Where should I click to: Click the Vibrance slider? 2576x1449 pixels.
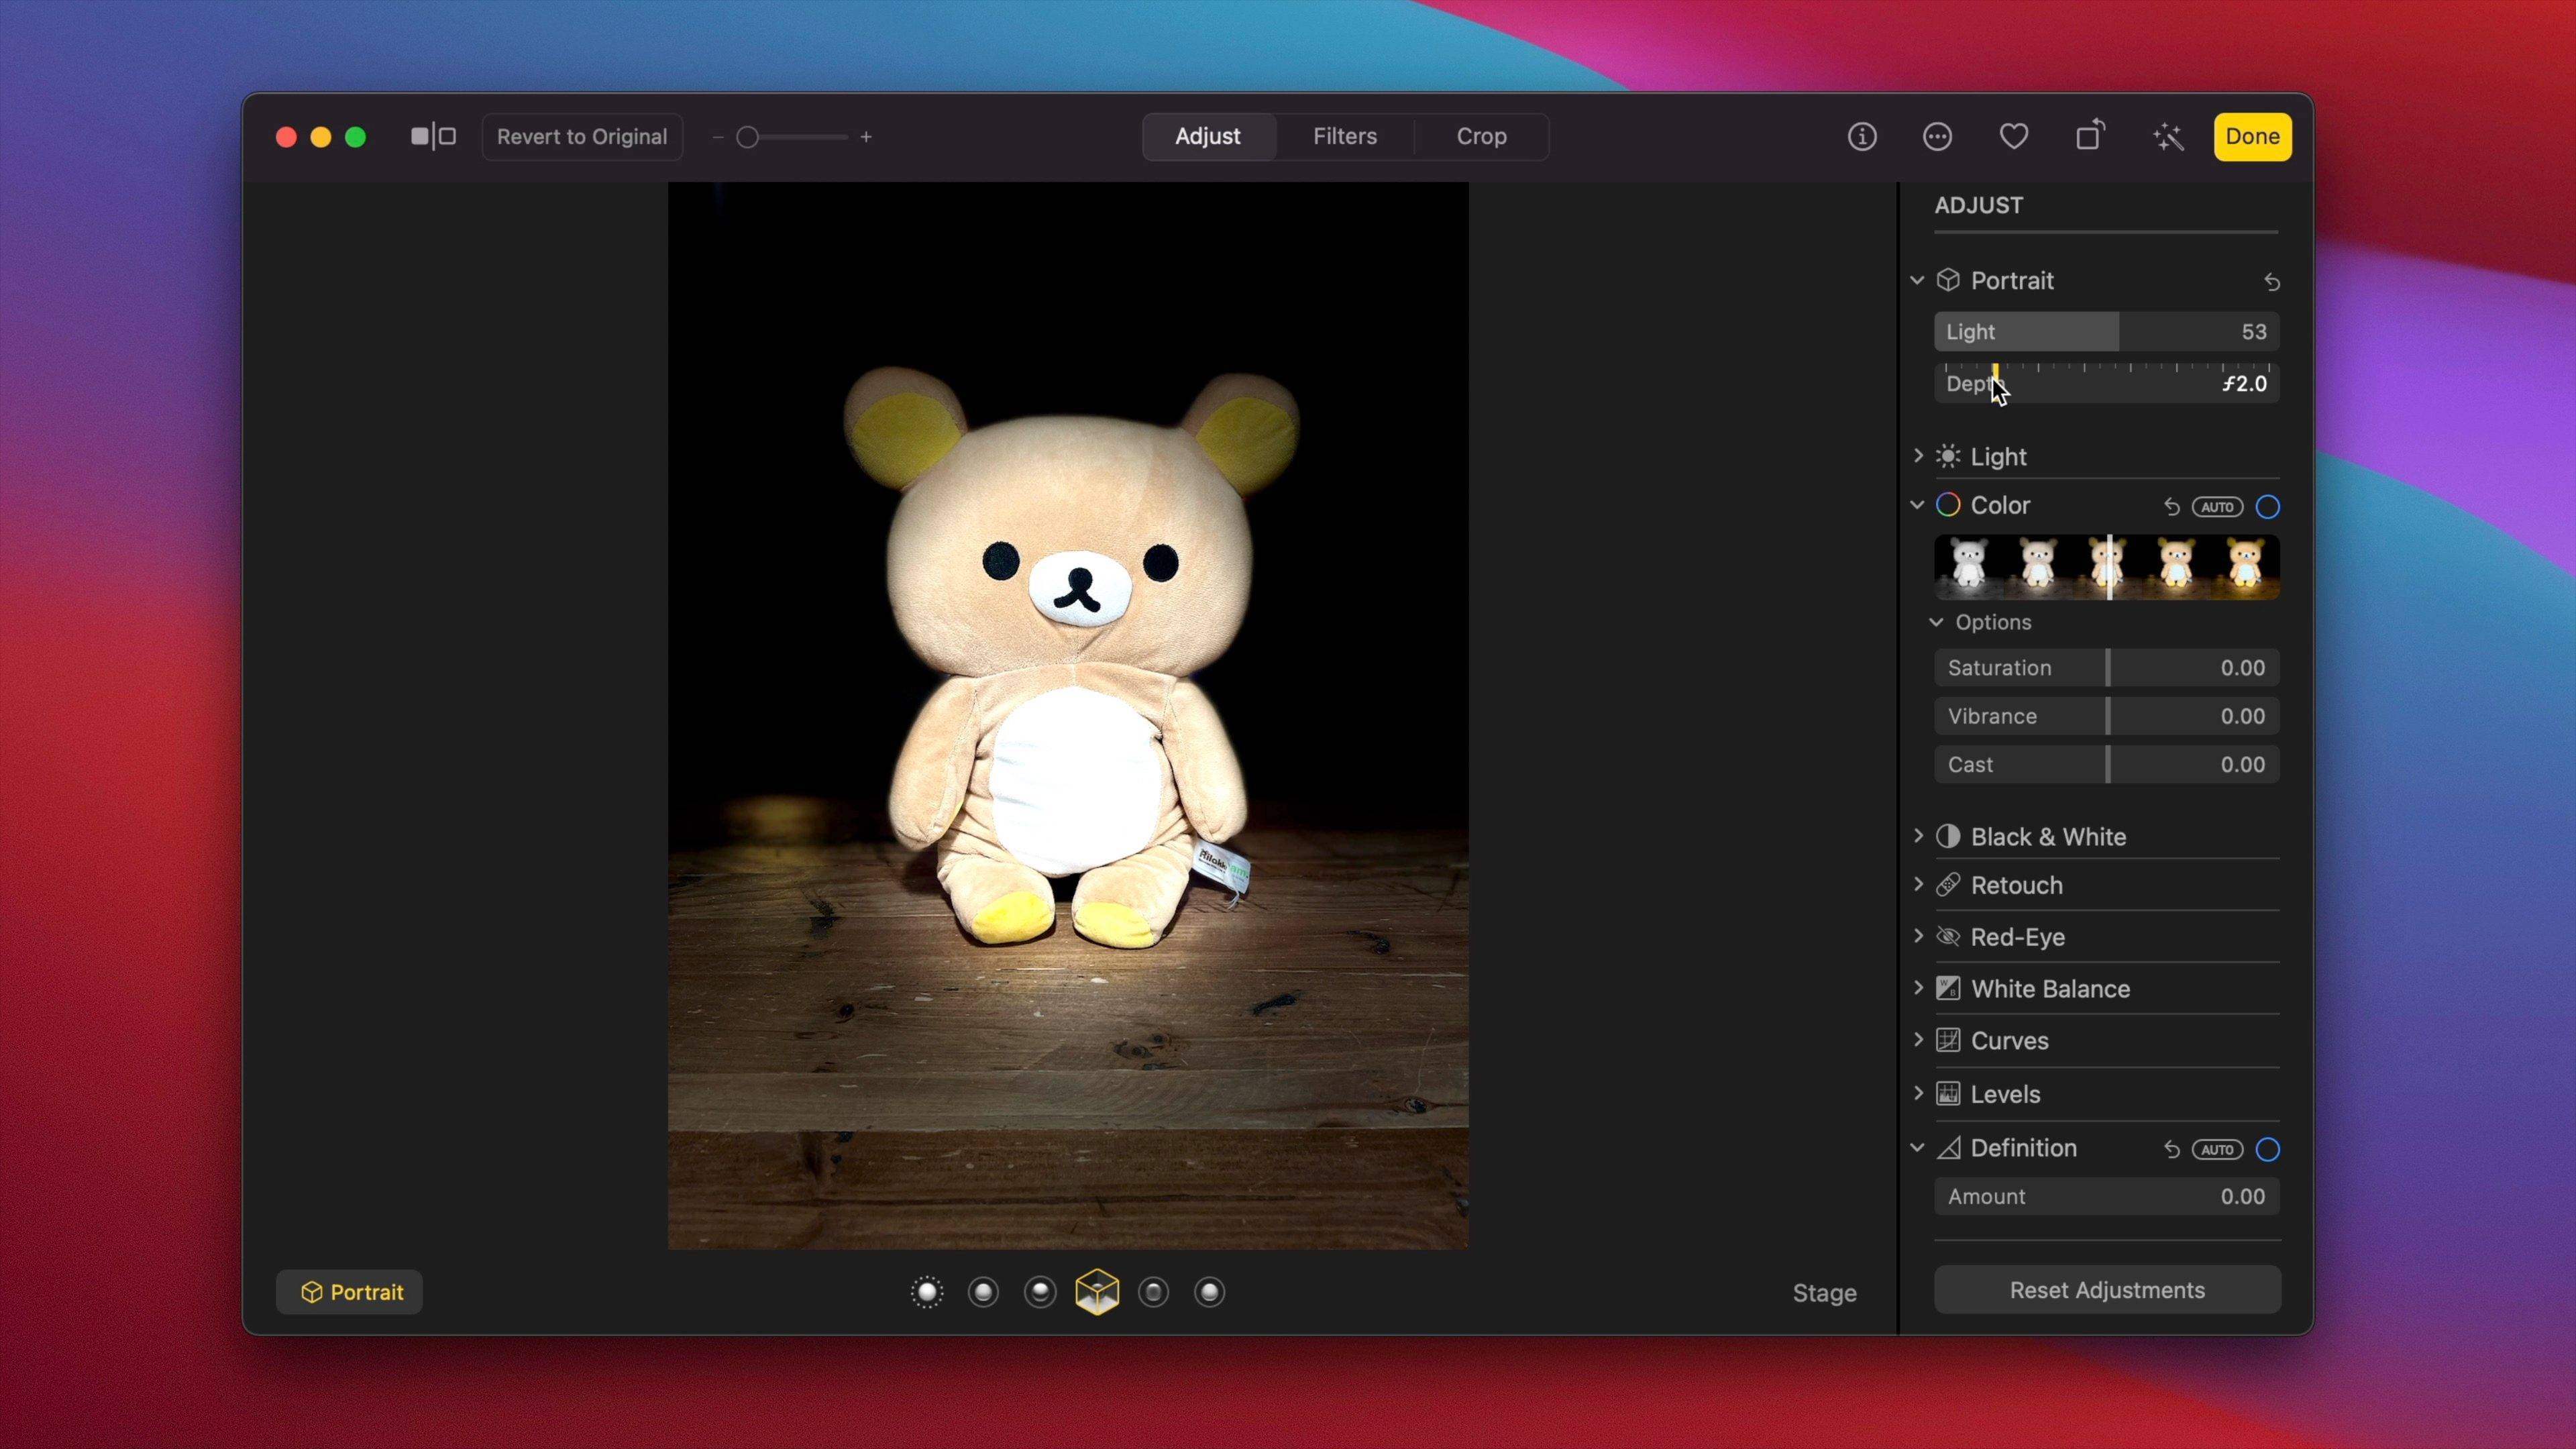pyautogui.click(x=2107, y=716)
